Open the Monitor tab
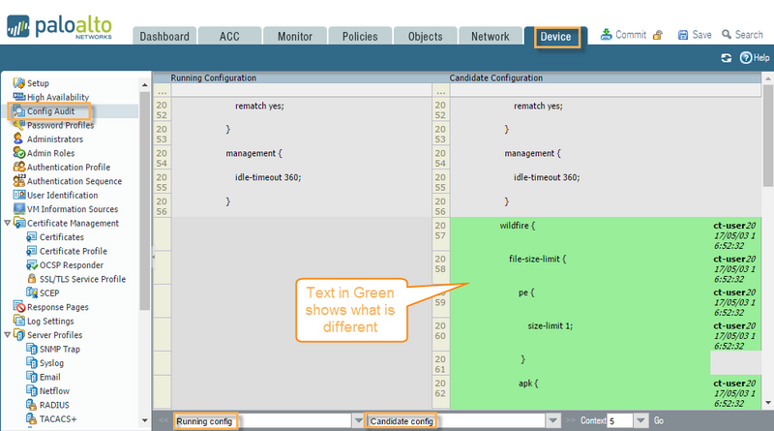Viewport: 774px width, 431px height. (x=295, y=36)
